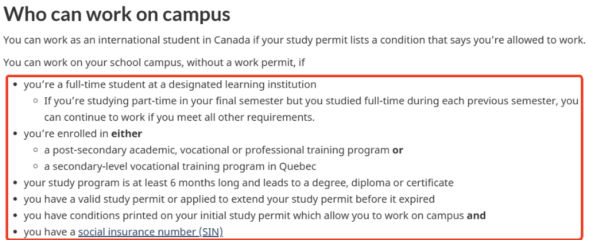The height and width of the screenshot is (240, 589).
Task: Click the hollow bullet before the Quebec program line
Action: point(37,167)
